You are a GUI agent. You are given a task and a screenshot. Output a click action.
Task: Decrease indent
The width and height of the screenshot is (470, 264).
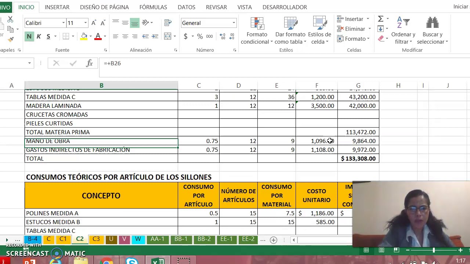145,36
